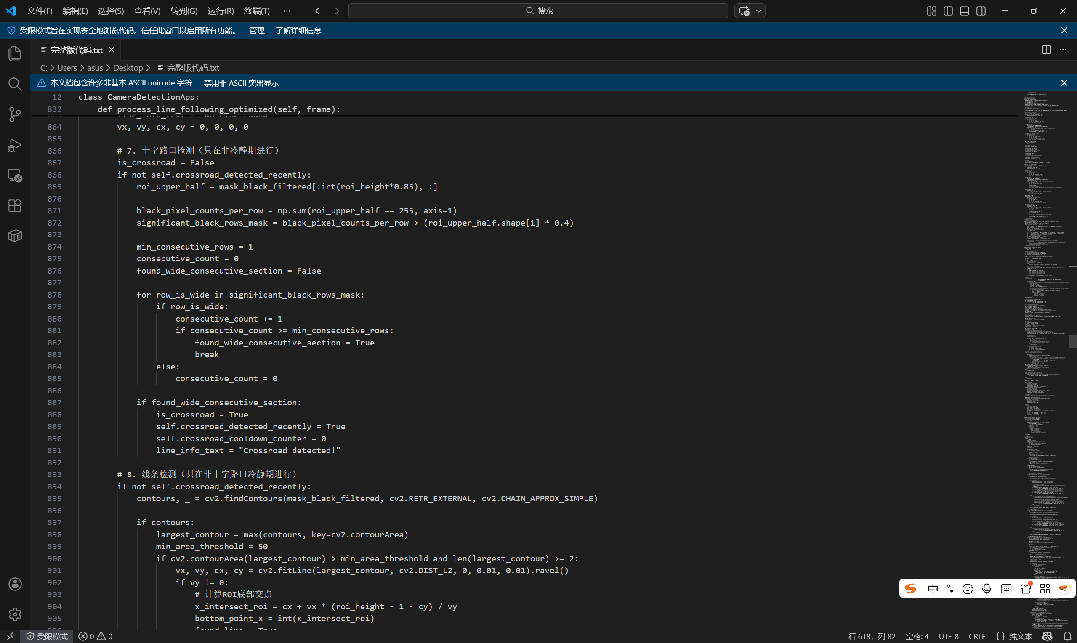This screenshot has height=643, width=1077.
Task: Open the Extensions view
Action: 15,205
